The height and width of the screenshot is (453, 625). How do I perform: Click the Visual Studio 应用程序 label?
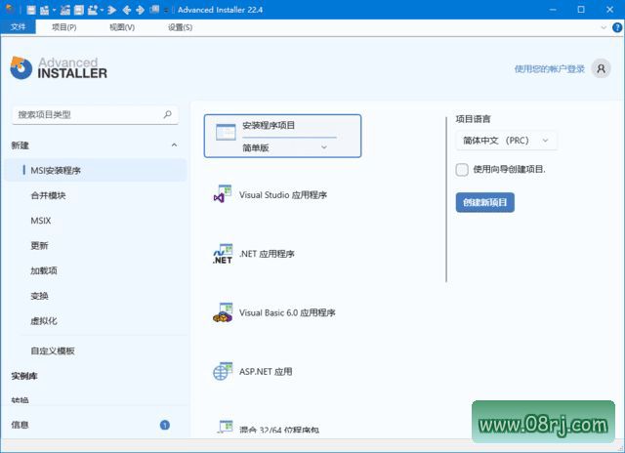pos(283,195)
